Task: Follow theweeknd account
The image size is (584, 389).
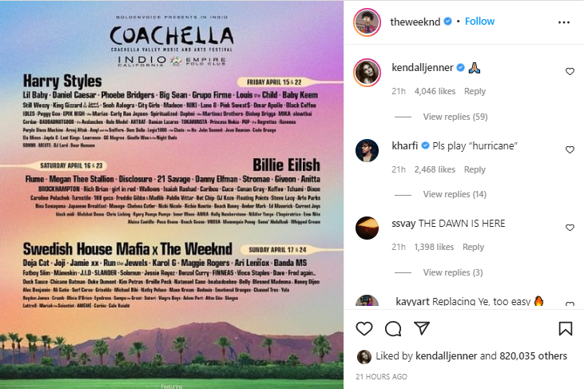Action: (480, 22)
